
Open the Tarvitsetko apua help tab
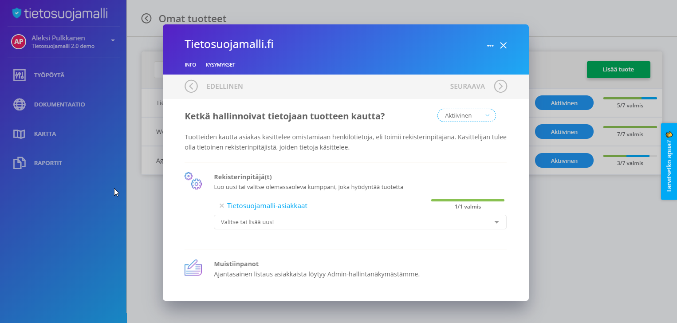click(x=669, y=161)
